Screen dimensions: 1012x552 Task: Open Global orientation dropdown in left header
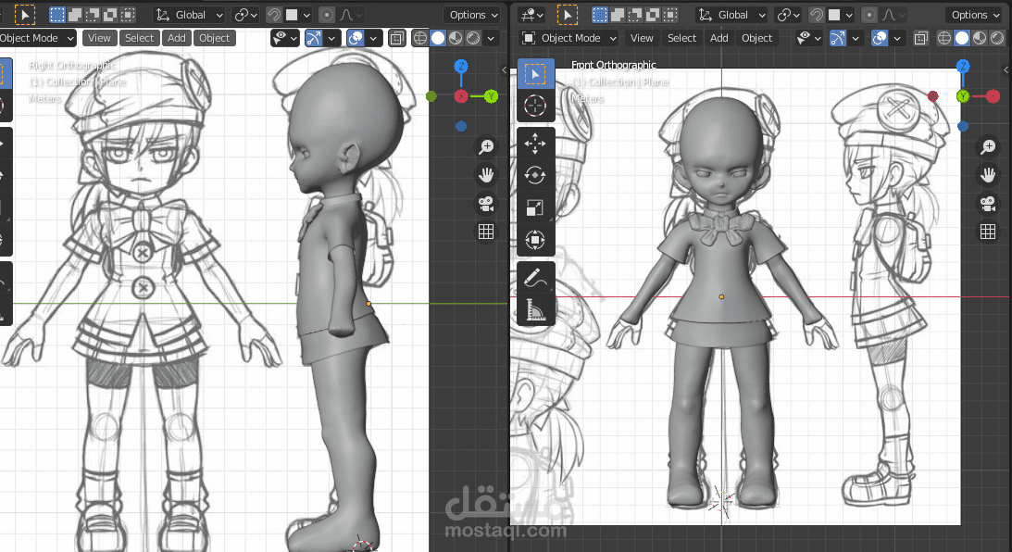click(x=189, y=14)
